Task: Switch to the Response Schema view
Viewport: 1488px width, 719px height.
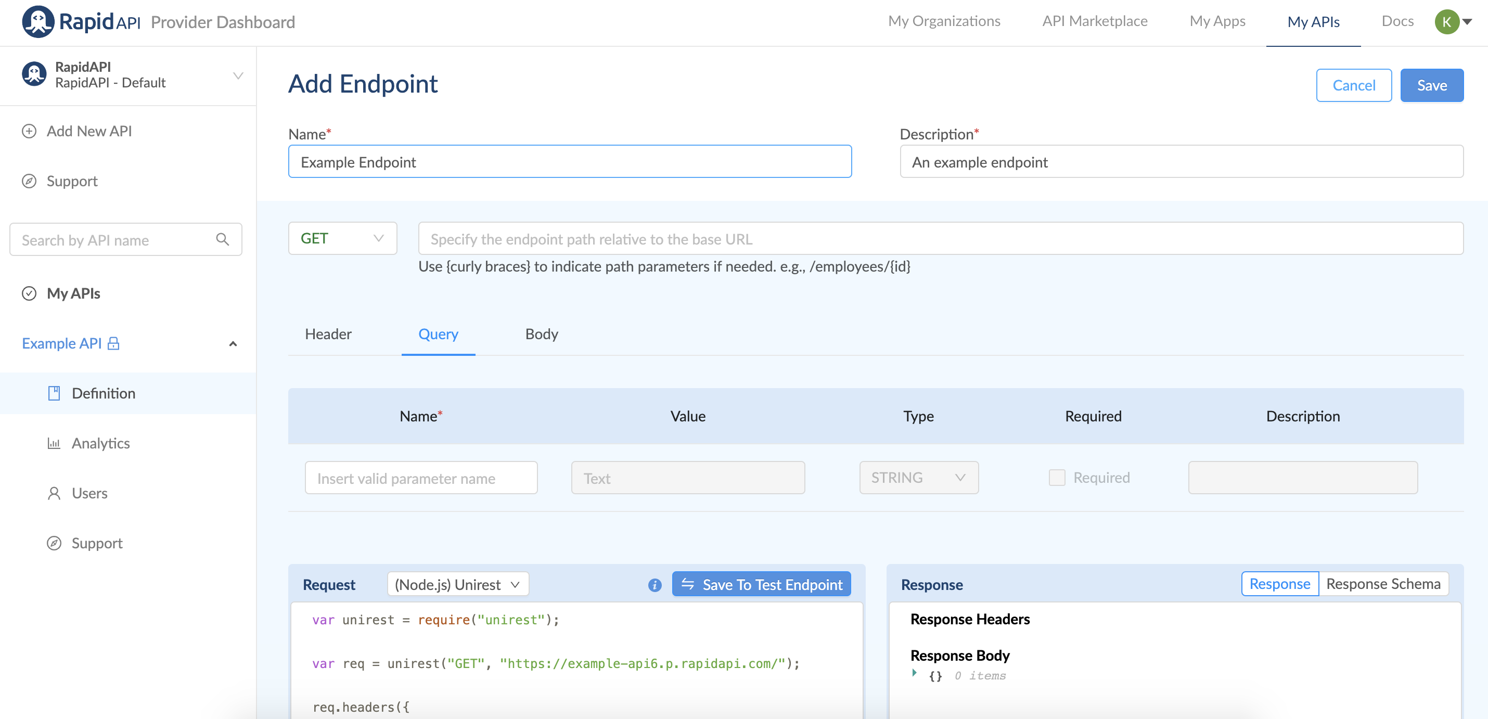Action: (1383, 584)
